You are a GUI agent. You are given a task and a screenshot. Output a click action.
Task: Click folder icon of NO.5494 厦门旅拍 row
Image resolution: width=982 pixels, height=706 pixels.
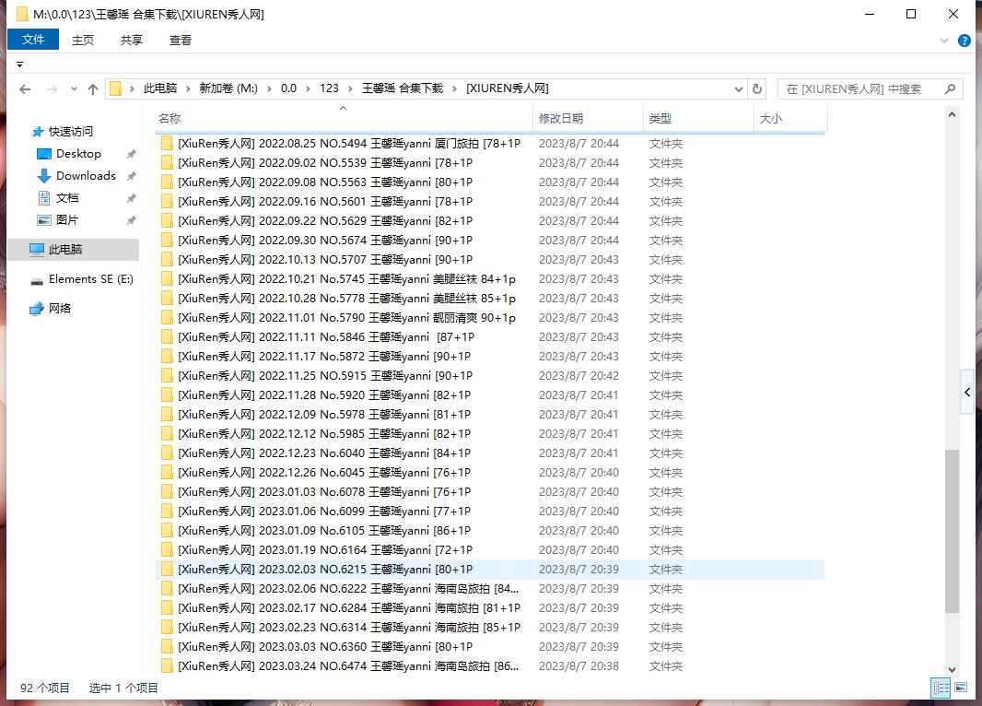pyautogui.click(x=167, y=144)
